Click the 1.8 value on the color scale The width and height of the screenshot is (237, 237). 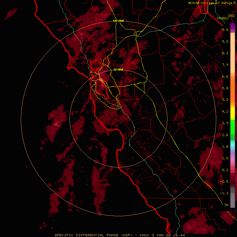coord(225,146)
